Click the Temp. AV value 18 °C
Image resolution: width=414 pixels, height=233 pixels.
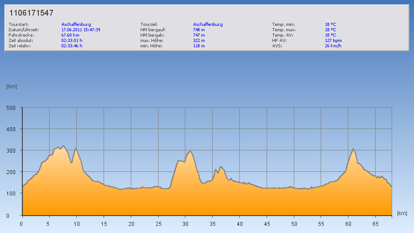330,35
